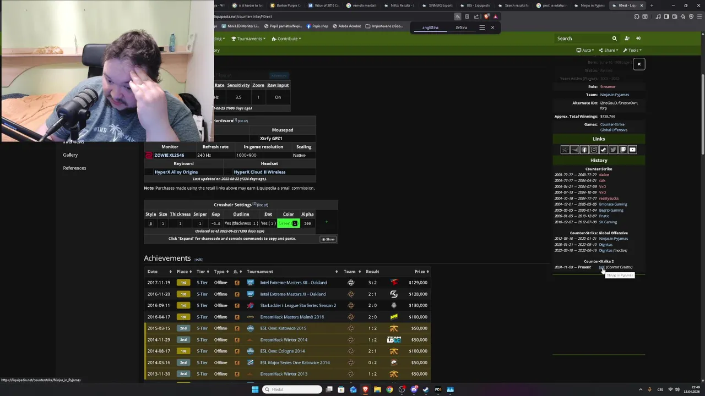Open the ZOWIE XL2546 monitor link
The image size is (705, 396).
(169, 155)
